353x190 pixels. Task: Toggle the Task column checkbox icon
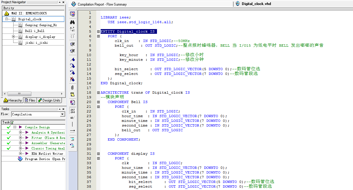[12, 122]
